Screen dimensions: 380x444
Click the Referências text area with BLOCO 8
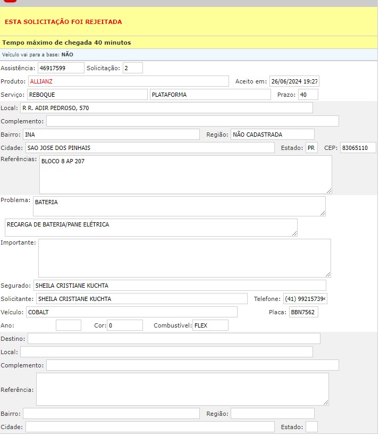tap(185, 174)
